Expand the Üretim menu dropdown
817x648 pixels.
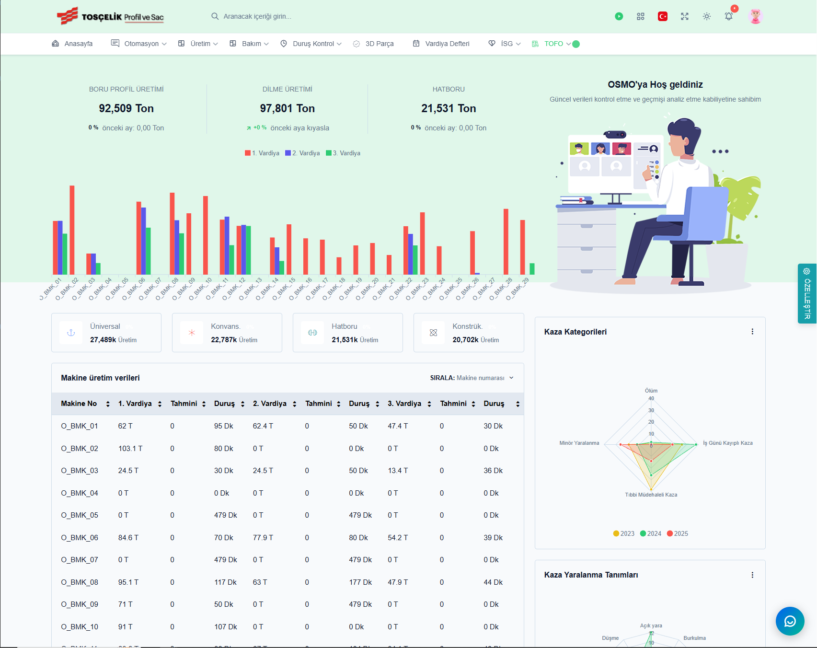pos(198,44)
